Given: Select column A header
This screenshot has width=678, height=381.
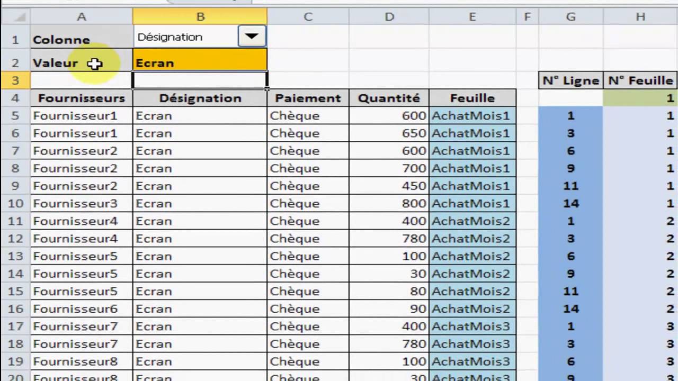Looking at the screenshot, I should pos(82,17).
